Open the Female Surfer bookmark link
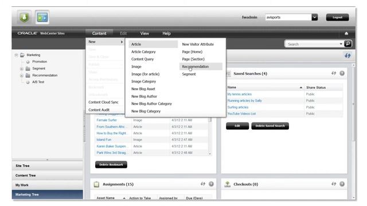This screenshot has width=367, height=206. pos(107,120)
